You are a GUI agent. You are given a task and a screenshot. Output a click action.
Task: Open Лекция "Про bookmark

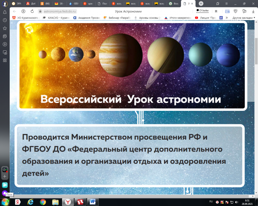tap(205, 18)
